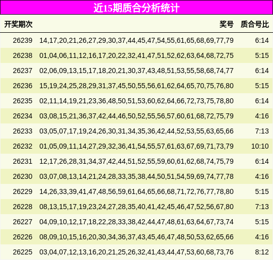Click draw period 26238
The width and height of the screenshot is (273, 260).
coord(23,55)
